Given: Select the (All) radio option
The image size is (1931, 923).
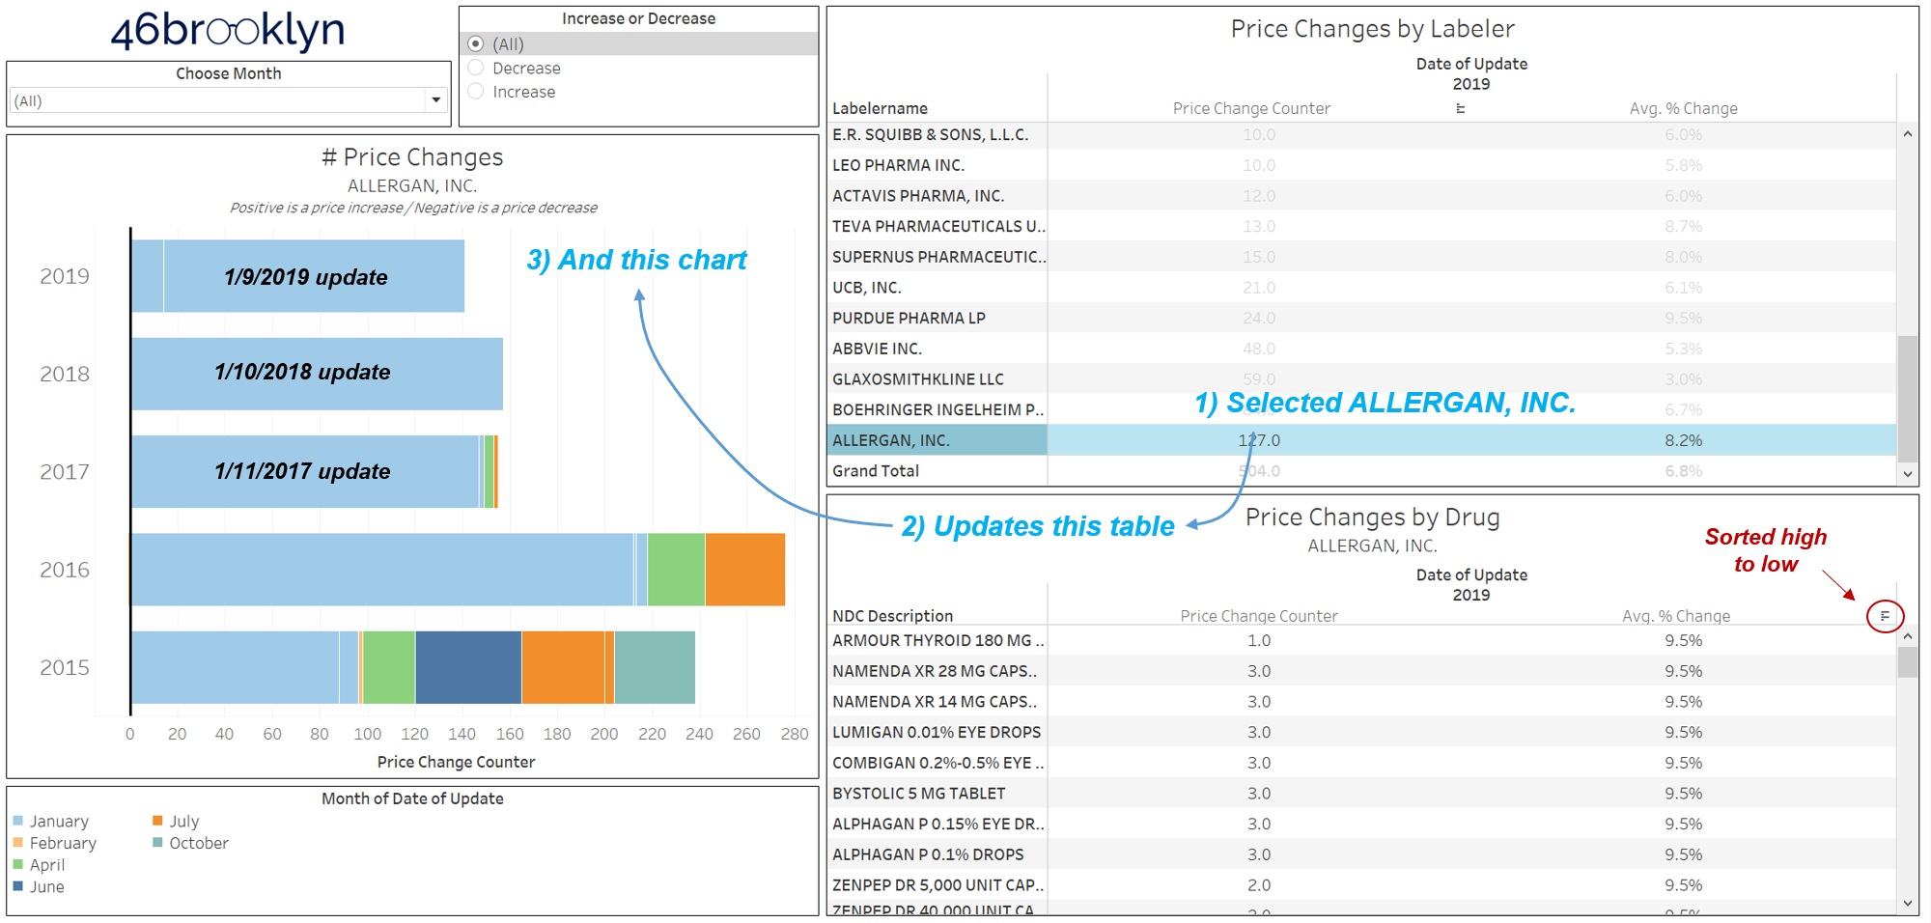Looking at the screenshot, I should tap(475, 43).
